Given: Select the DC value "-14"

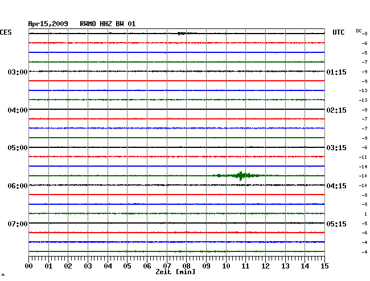Looking at the screenshot, I should [x=363, y=167].
